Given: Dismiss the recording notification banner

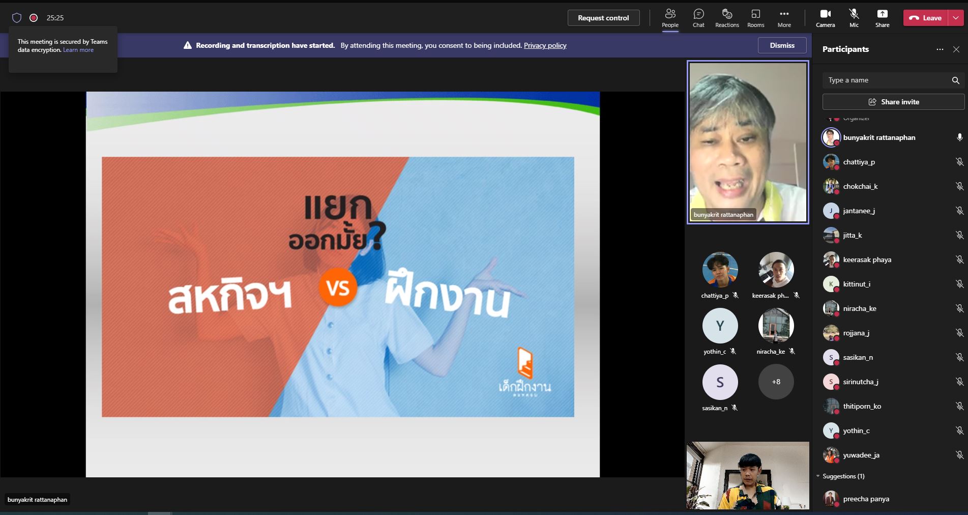Looking at the screenshot, I should tap(782, 45).
